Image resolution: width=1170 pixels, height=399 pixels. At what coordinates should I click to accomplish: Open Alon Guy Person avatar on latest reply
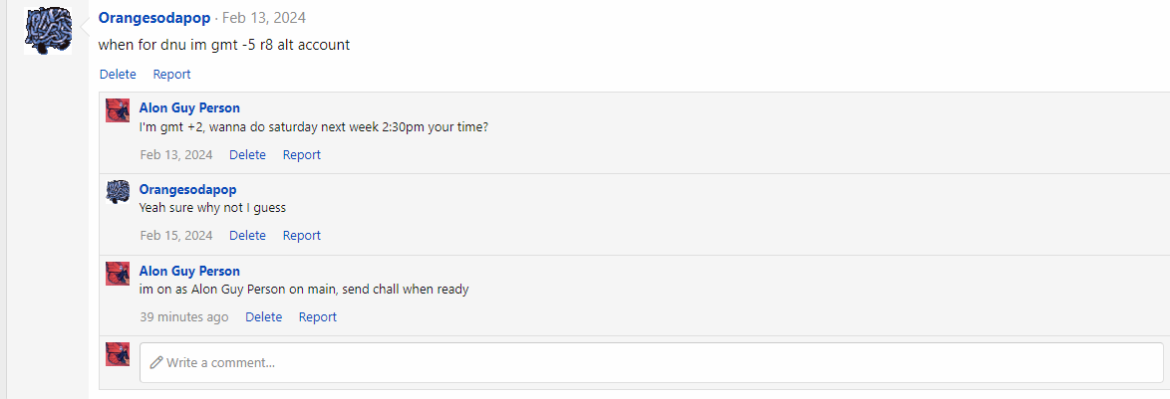click(x=118, y=274)
